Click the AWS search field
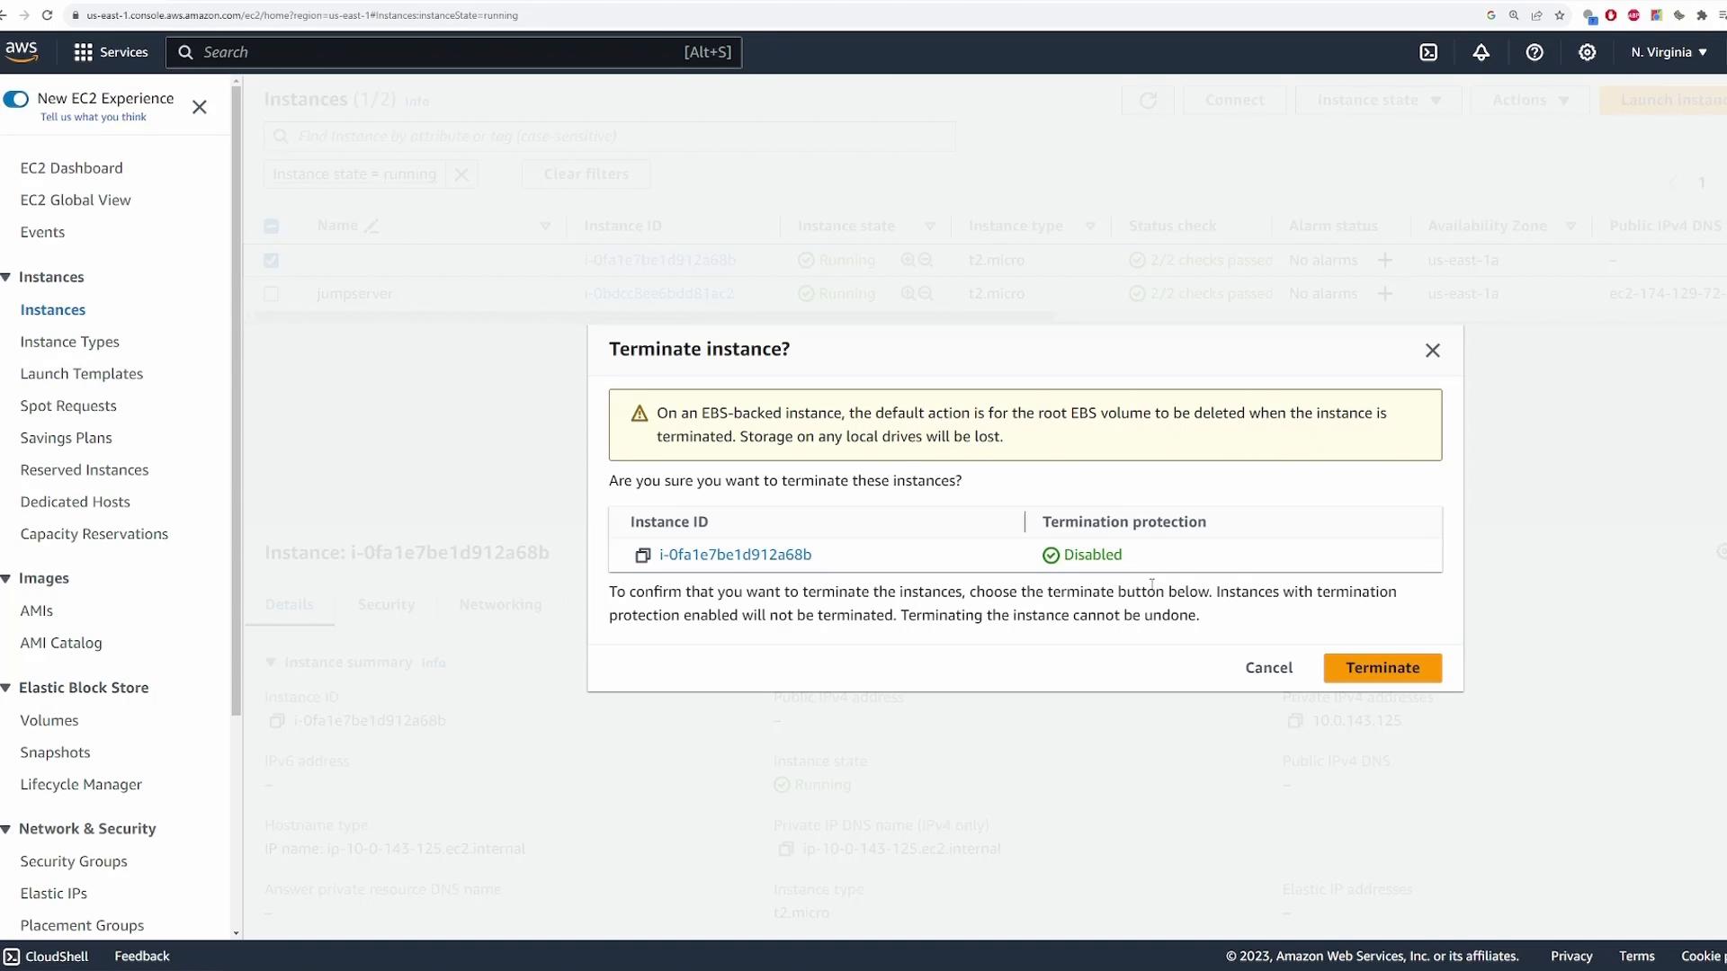The width and height of the screenshot is (1727, 971). click(453, 52)
